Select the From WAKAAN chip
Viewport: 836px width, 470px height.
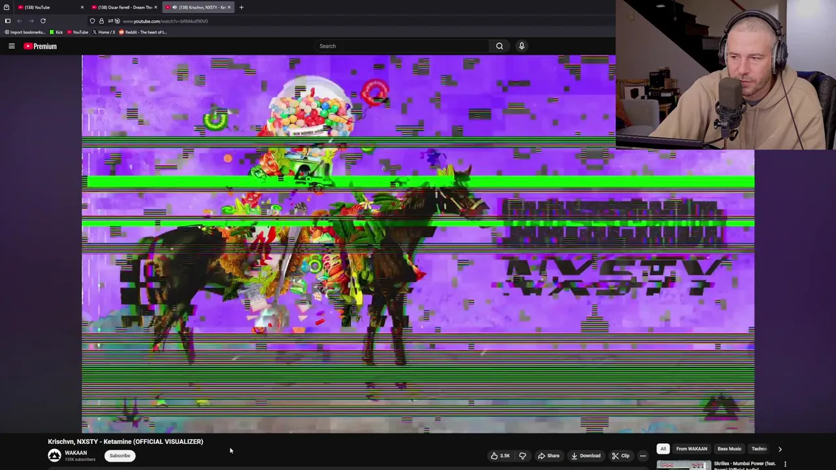[x=692, y=449]
